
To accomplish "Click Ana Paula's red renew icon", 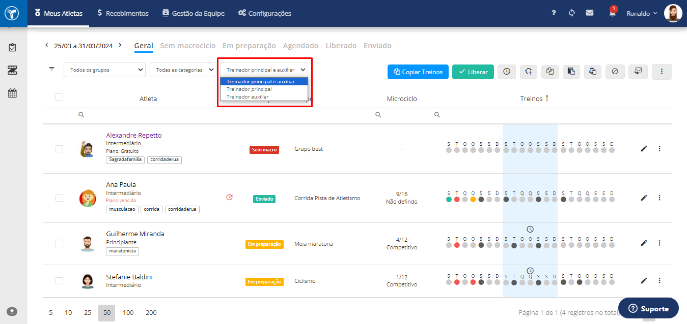I will 229,197.
